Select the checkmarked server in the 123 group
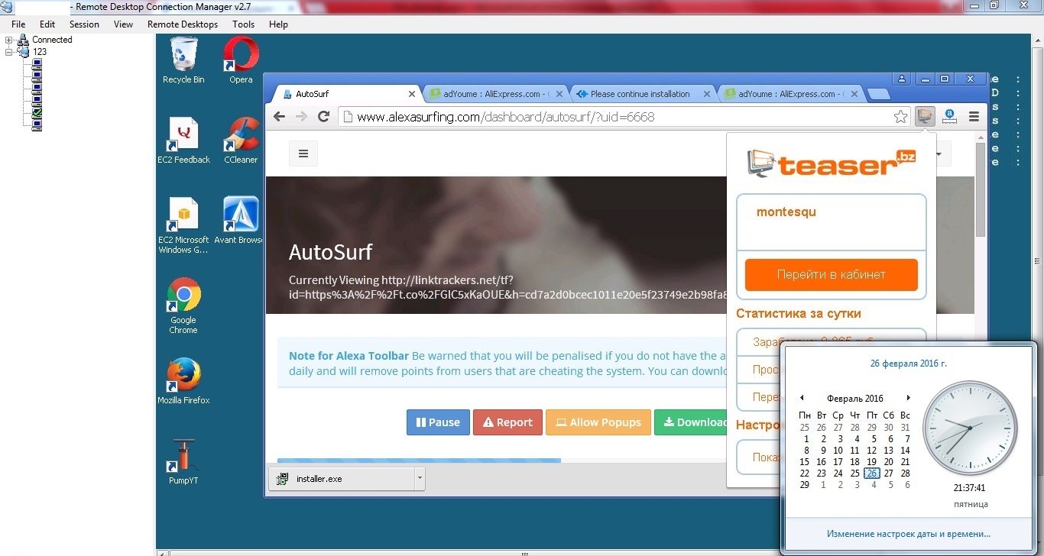 coord(37,113)
